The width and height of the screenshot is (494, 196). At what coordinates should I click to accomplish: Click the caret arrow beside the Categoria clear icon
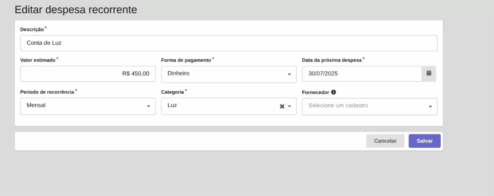289,106
